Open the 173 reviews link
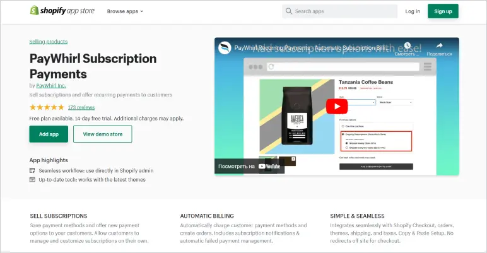This screenshot has width=487, height=253. point(81,107)
